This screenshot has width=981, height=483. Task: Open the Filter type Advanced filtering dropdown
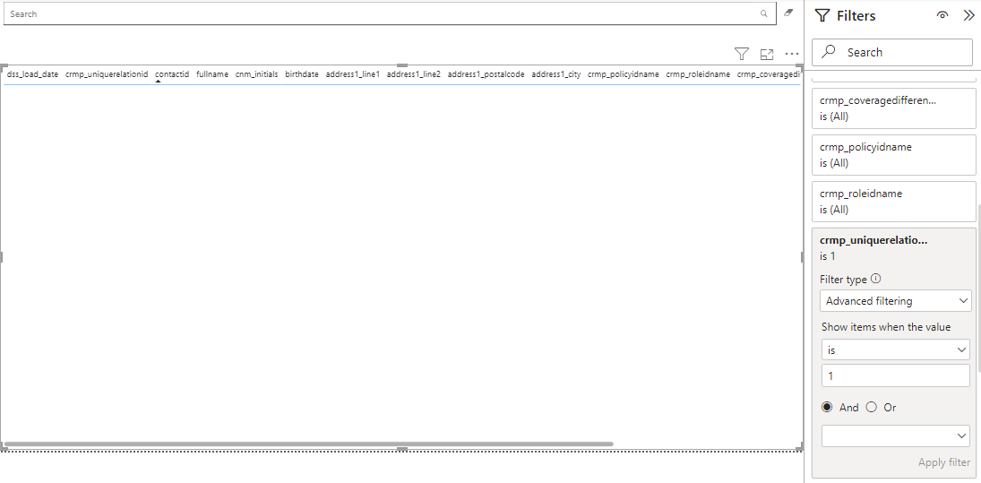click(895, 301)
